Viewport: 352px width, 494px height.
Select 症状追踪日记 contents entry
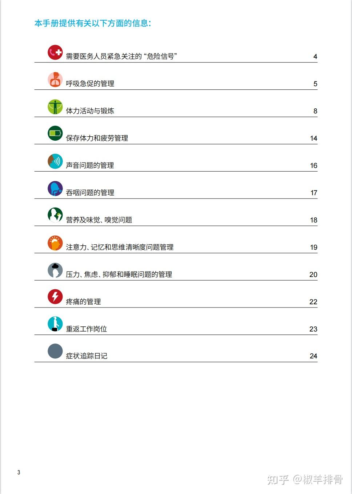point(87,356)
